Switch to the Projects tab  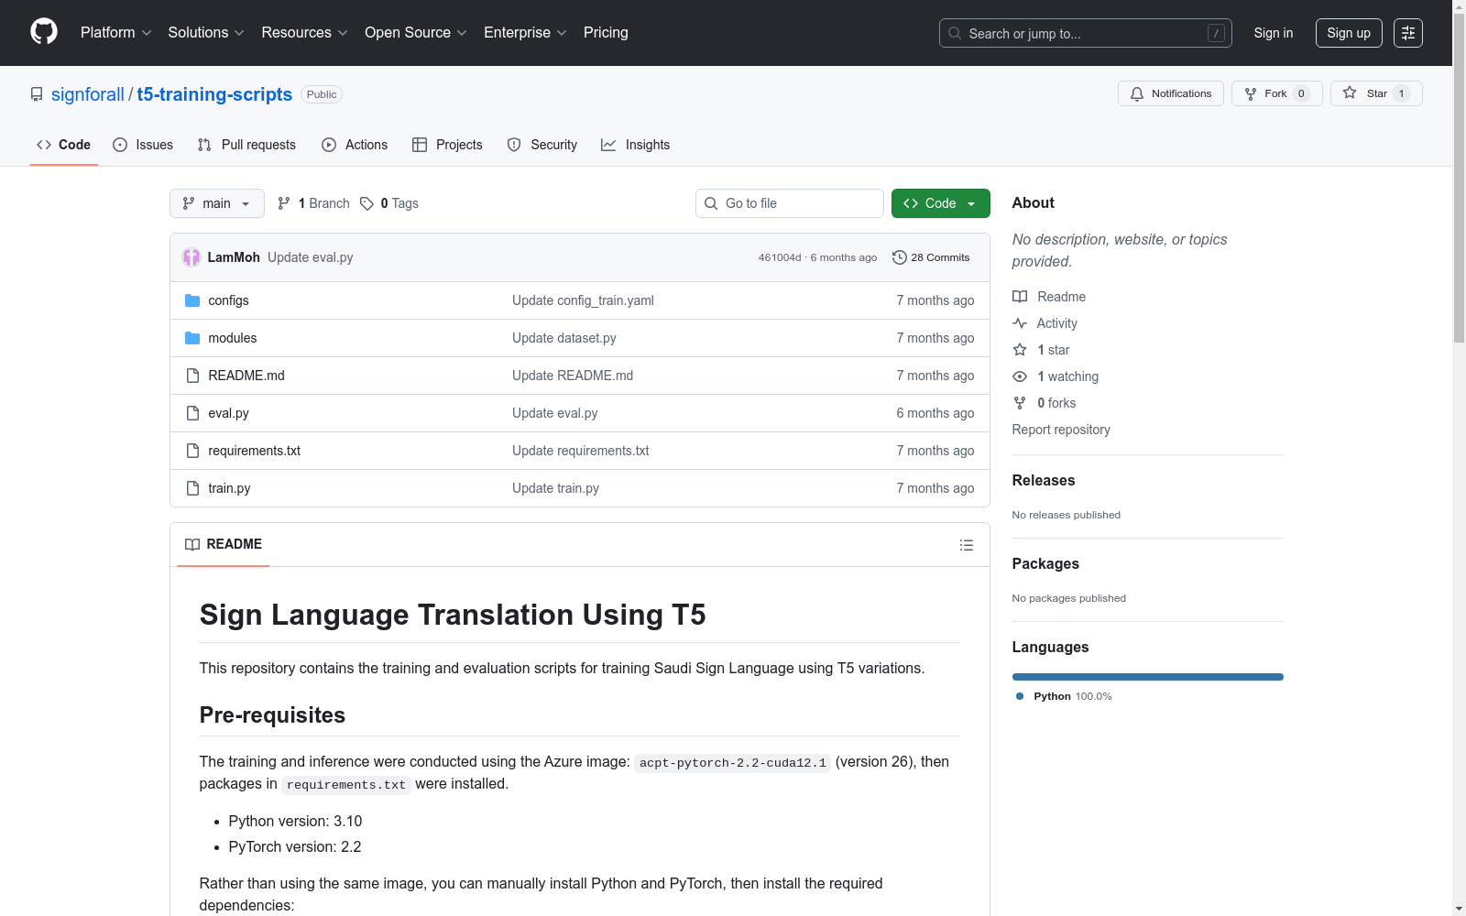pyautogui.click(x=447, y=145)
